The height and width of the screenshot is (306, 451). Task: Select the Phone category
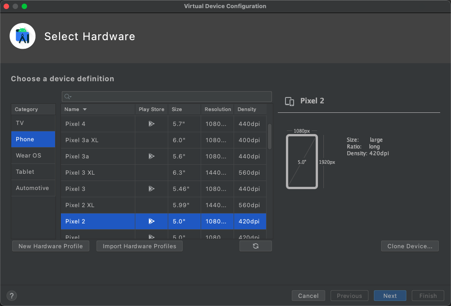pyautogui.click(x=33, y=139)
